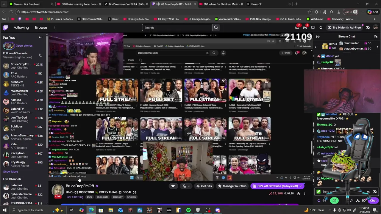Open the channel points 94 balance
Screen dimensions: 381x214
point(322,201)
